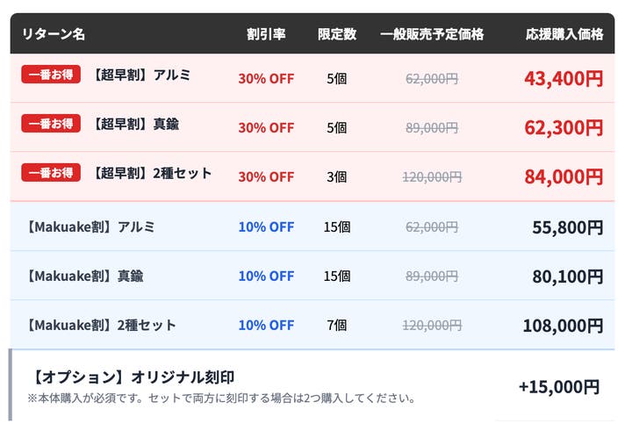This screenshot has height=431, width=625.
Task: Click the 62,300円 support price
Action: (x=564, y=127)
